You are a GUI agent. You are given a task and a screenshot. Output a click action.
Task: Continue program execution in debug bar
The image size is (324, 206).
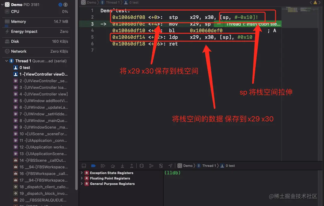(x=103, y=165)
